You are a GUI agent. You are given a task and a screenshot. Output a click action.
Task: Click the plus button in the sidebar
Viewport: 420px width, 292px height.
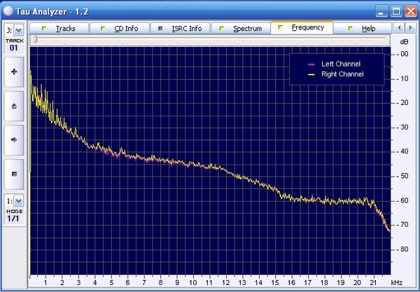pos(14,72)
